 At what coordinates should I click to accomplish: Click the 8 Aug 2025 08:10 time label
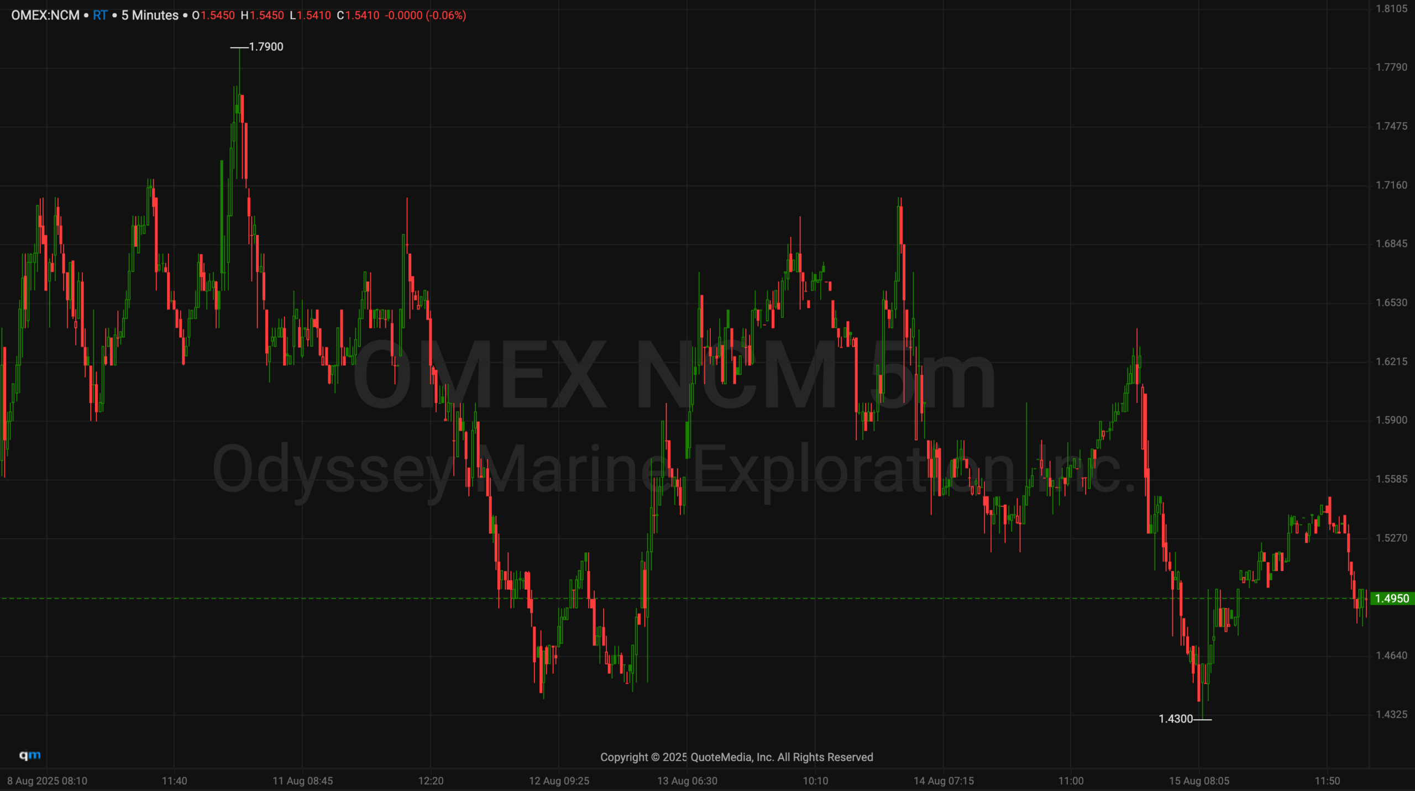point(47,781)
